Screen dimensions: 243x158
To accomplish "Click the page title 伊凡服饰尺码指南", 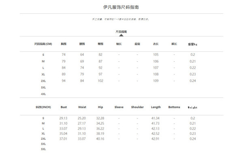I will (121, 7).
